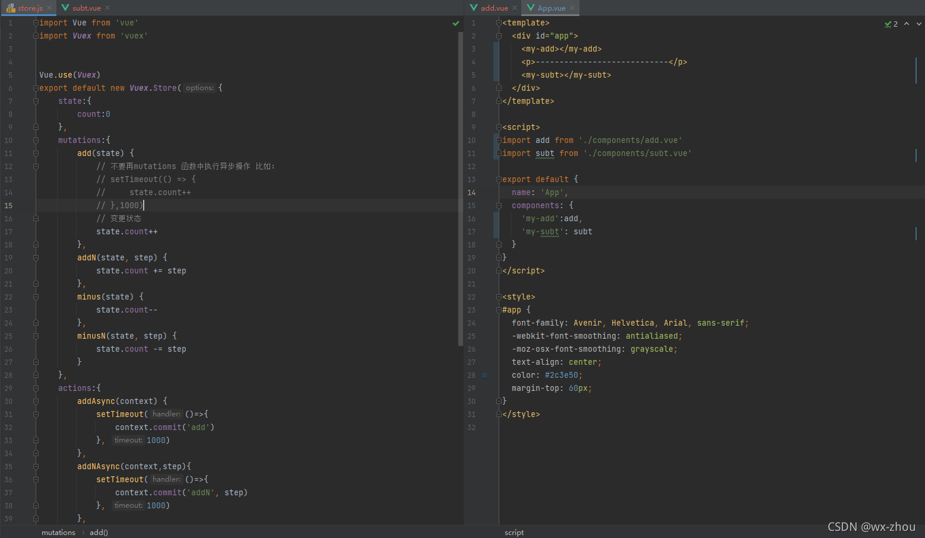The image size is (925, 538).
Task: Click './components/add.vue' import path
Action: [x=631, y=140]
